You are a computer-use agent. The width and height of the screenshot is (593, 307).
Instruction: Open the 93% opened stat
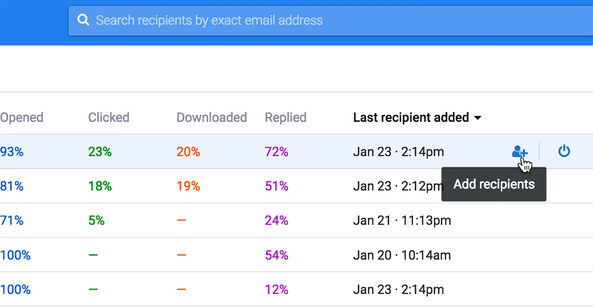pyautogui.click(x=12, y=152)
